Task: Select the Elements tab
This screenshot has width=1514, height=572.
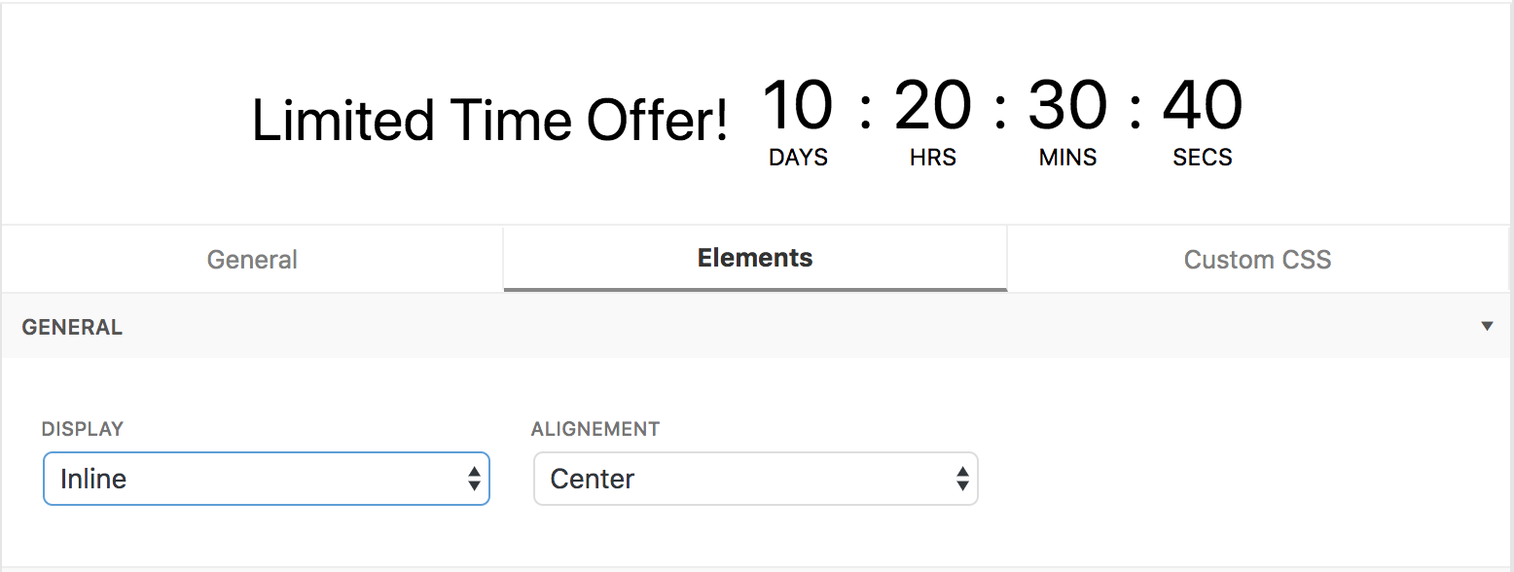Action: point(755,258)
